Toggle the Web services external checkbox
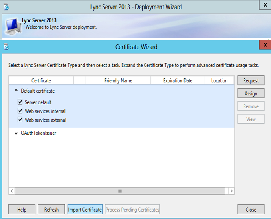Viewport: 271px width, 219px height. click(20, 120)
